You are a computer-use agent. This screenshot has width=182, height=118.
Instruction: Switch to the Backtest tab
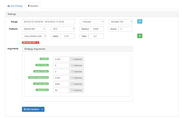coord(33,6)
